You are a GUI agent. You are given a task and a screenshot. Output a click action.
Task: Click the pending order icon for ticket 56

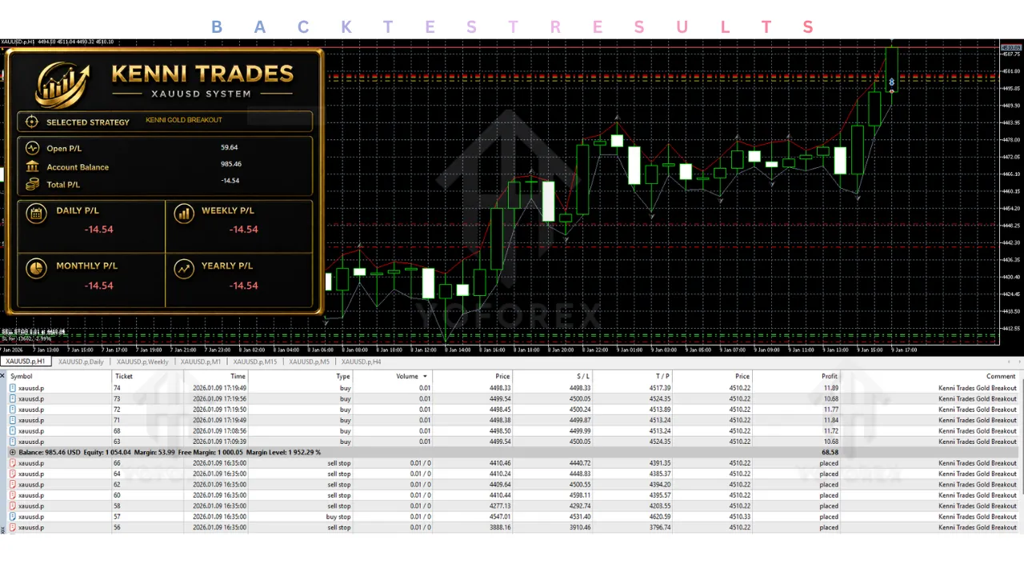pyautogui.click(x=13, y=528)
